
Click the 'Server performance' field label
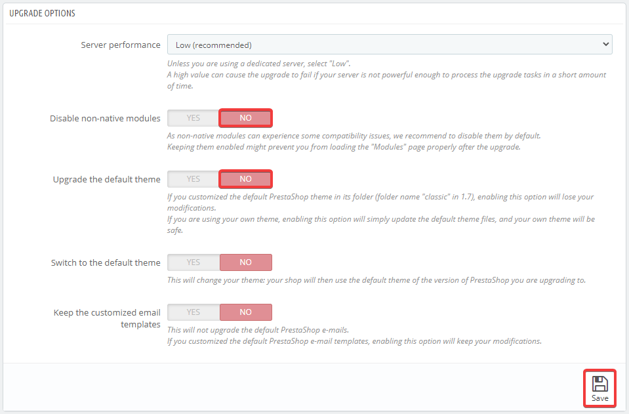[x=121, y=45]
